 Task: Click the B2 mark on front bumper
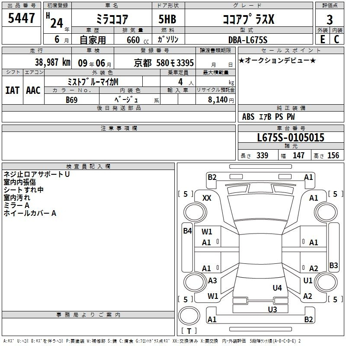tap(212, 177)
